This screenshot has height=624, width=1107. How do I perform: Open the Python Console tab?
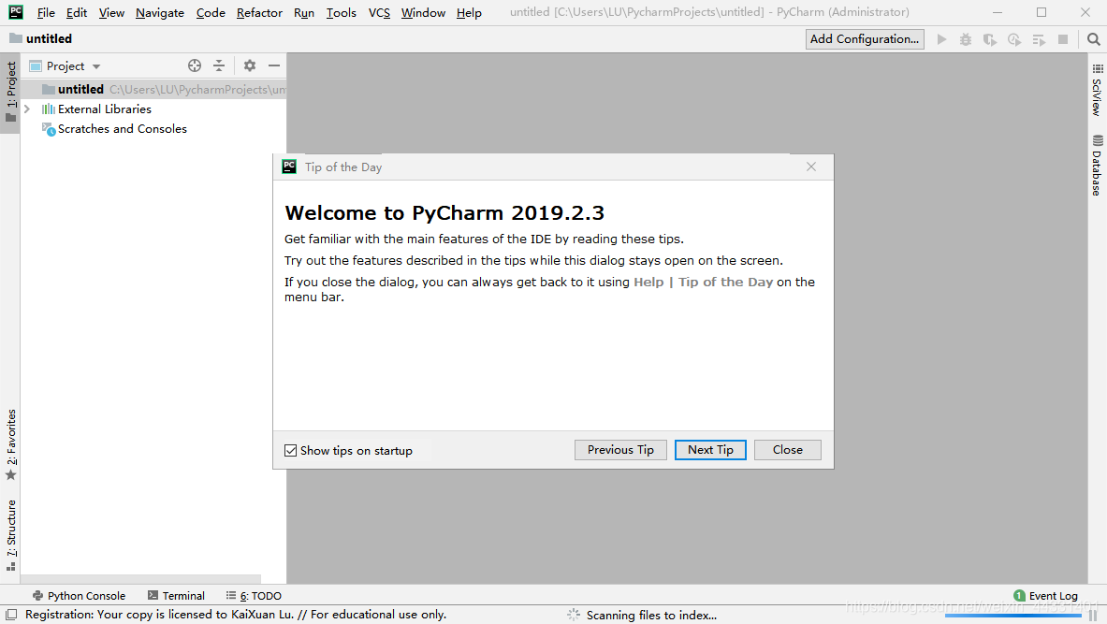click(79, 596)
